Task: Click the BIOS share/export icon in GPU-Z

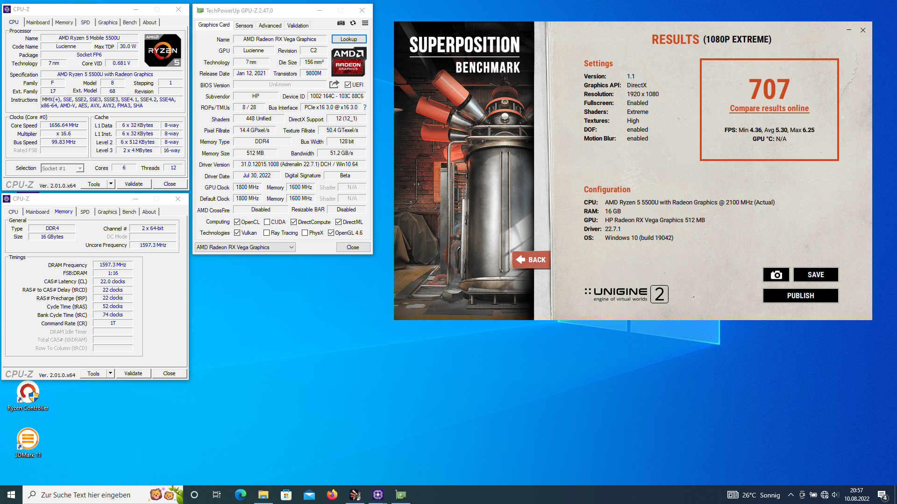Action: 334,84
